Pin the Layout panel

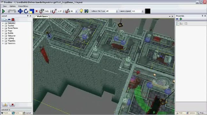coord(28,16)
